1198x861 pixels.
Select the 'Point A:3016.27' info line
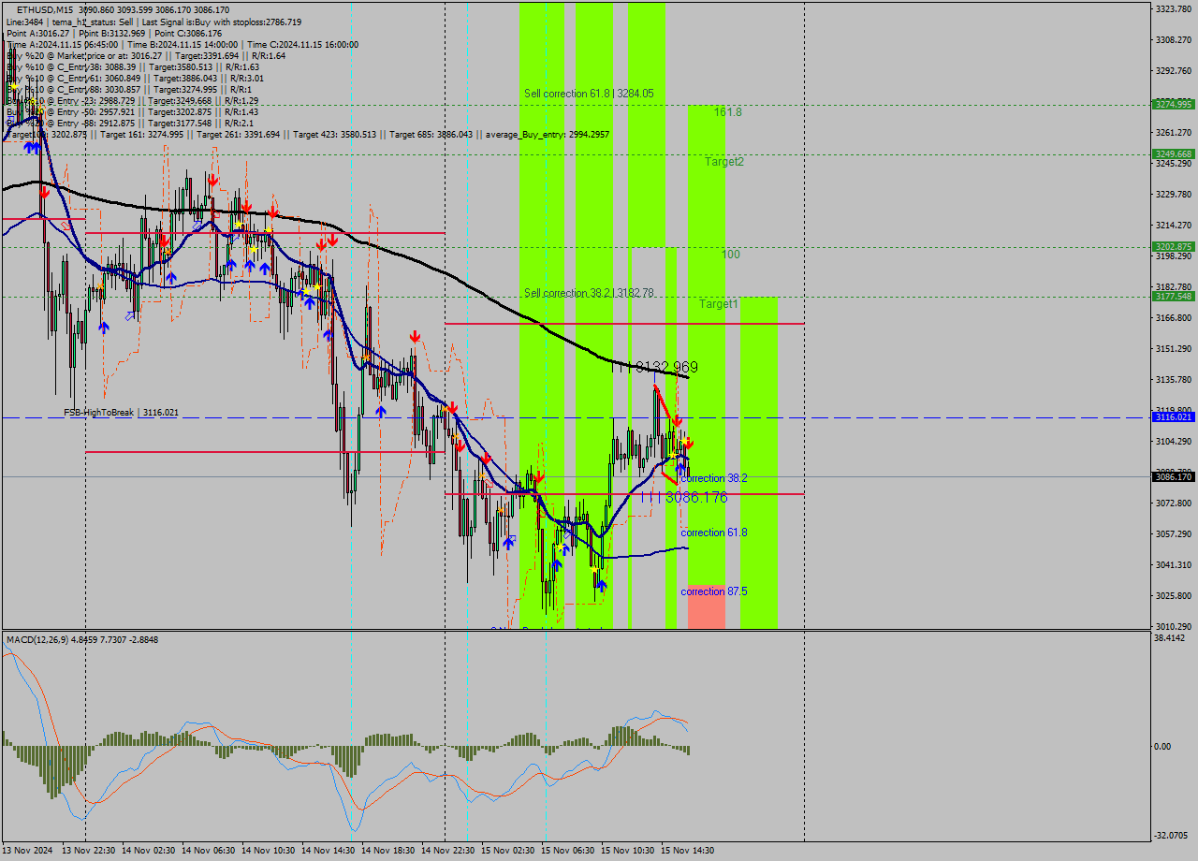114,33
